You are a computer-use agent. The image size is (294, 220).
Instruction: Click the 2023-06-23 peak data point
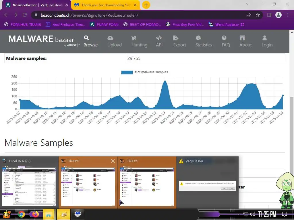(x=165, y=81)
